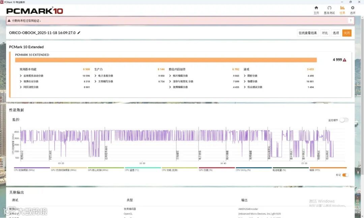Expand 视频会议分数 row
The width and height of the screenshot is (364, 218).
tap(21, 81)
